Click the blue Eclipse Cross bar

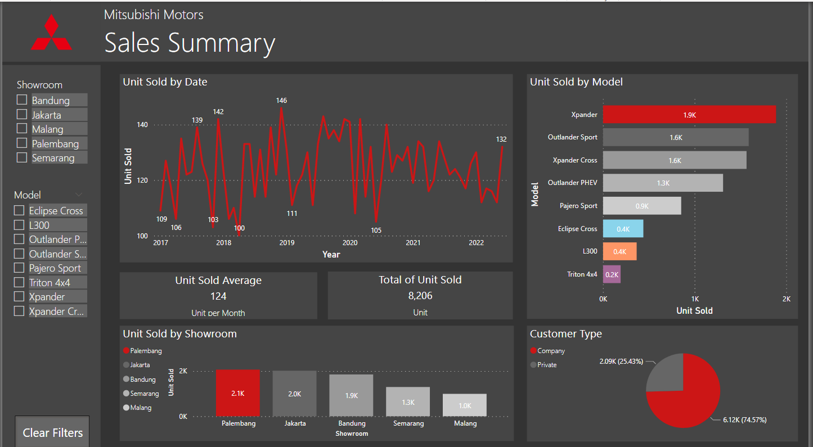pos(623,228)
